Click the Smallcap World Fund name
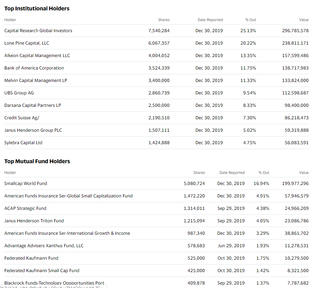 pos(26,184)
